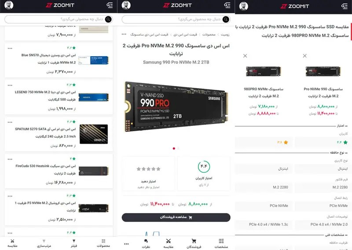
Task: Open the menu icon in left product-list screen
Action: tap(110, 5)
